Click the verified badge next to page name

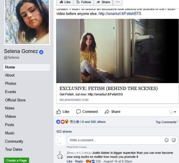pyautogui.click(x=41, y=52)
